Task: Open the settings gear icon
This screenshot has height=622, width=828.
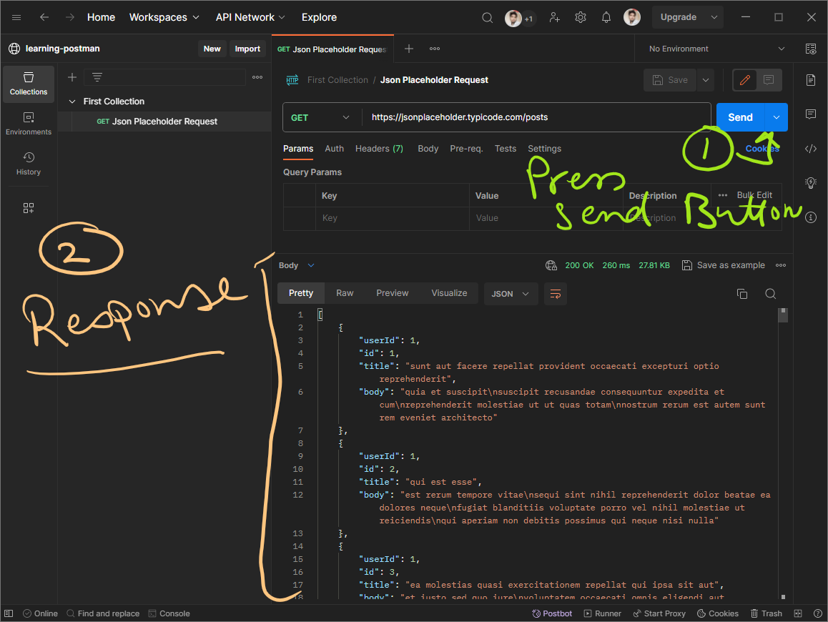Action: pos(581,17)
